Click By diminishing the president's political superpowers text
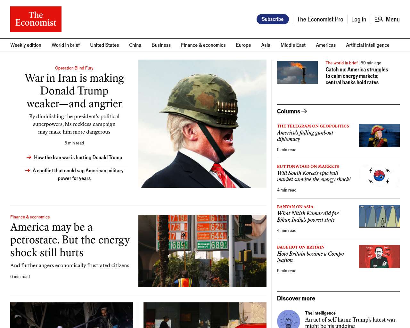410x328 pixels. tap(74, 124)
